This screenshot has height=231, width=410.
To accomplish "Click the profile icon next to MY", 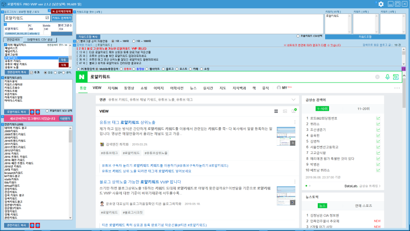I will click(279, 88).
